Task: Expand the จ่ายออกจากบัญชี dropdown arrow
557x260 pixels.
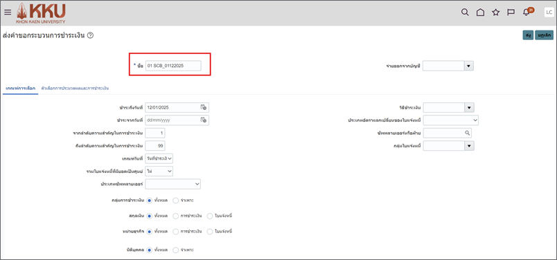Action: 469,66
